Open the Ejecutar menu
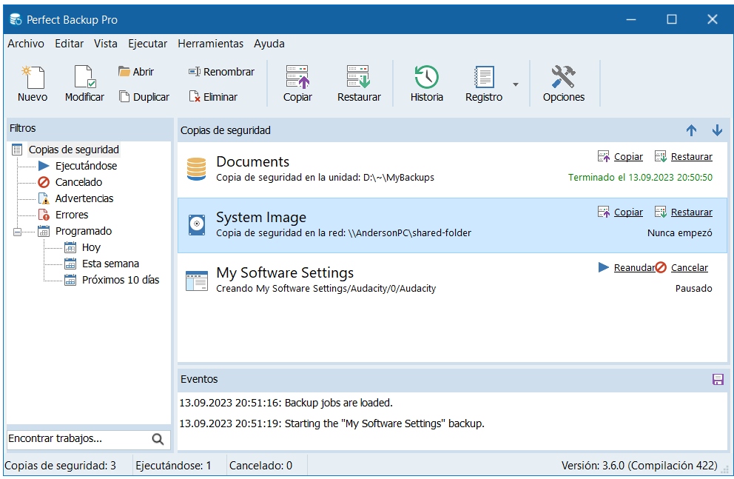The image size is (734, 479). [147, 44]
